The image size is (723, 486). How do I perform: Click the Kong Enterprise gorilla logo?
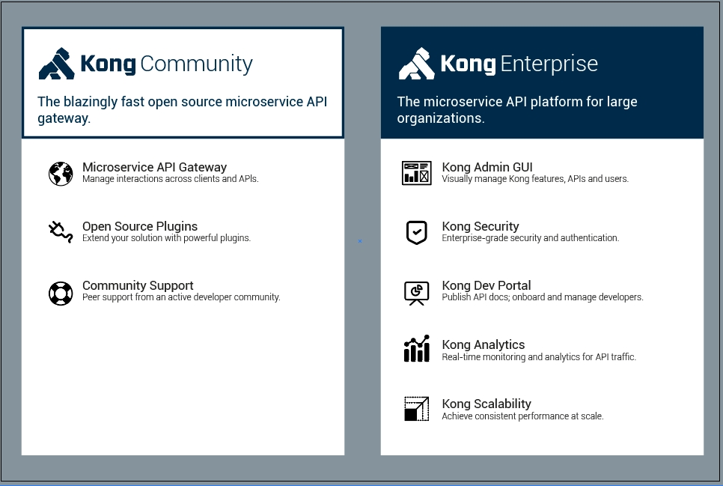point(416,64)
